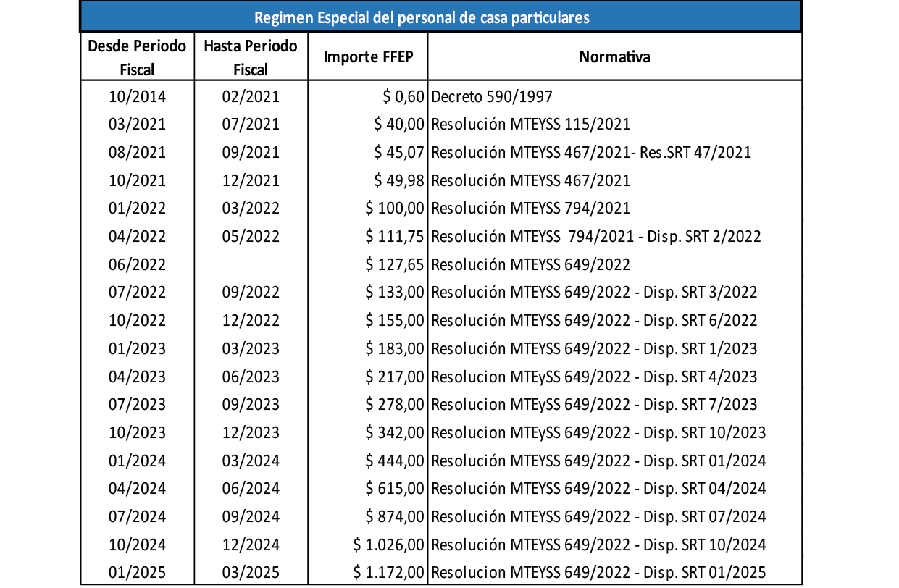
Task: Select the normativa ending 'Disp. SRT 01/2025'
Action: [x=598, y=572]
